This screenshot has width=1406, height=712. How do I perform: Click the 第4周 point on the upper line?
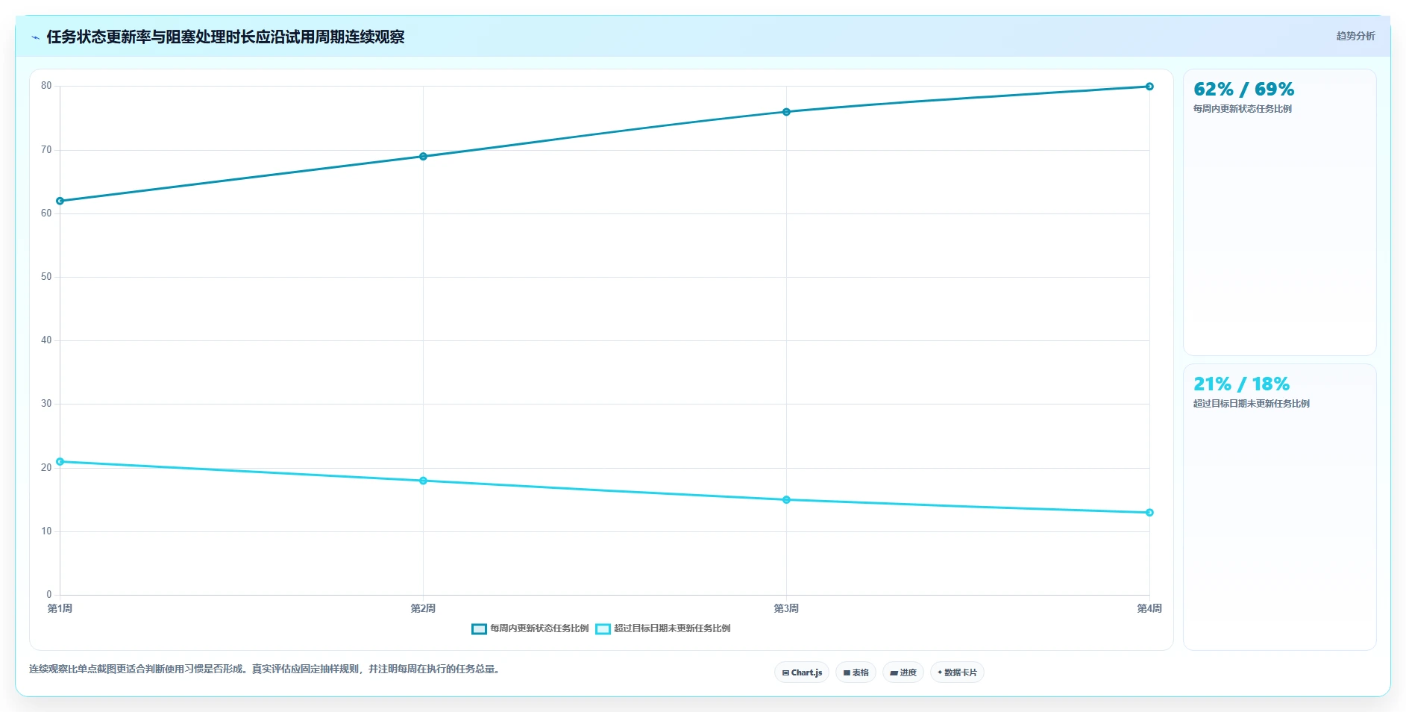coord(1149,87)
